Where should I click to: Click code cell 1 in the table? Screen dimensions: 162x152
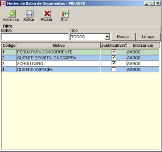pyautogui.click(x=9, y=52)
